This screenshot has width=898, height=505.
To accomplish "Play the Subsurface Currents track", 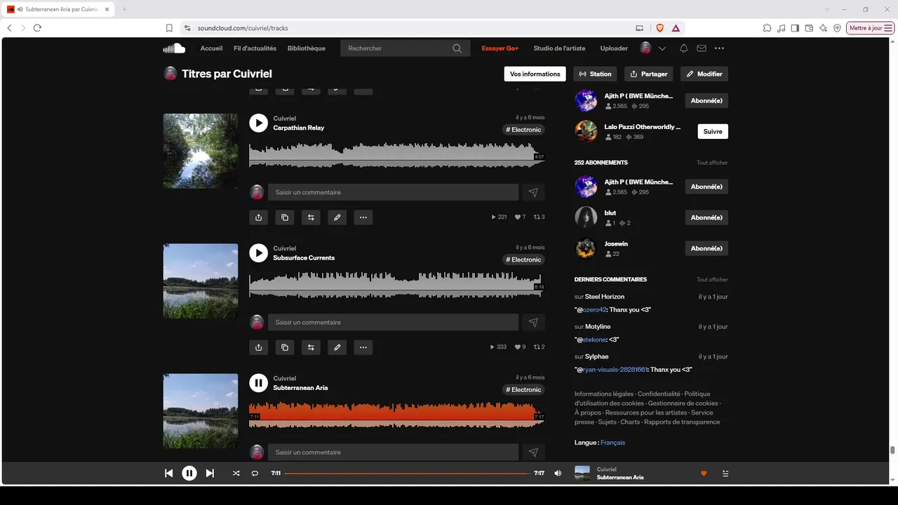I will point(258,252).
